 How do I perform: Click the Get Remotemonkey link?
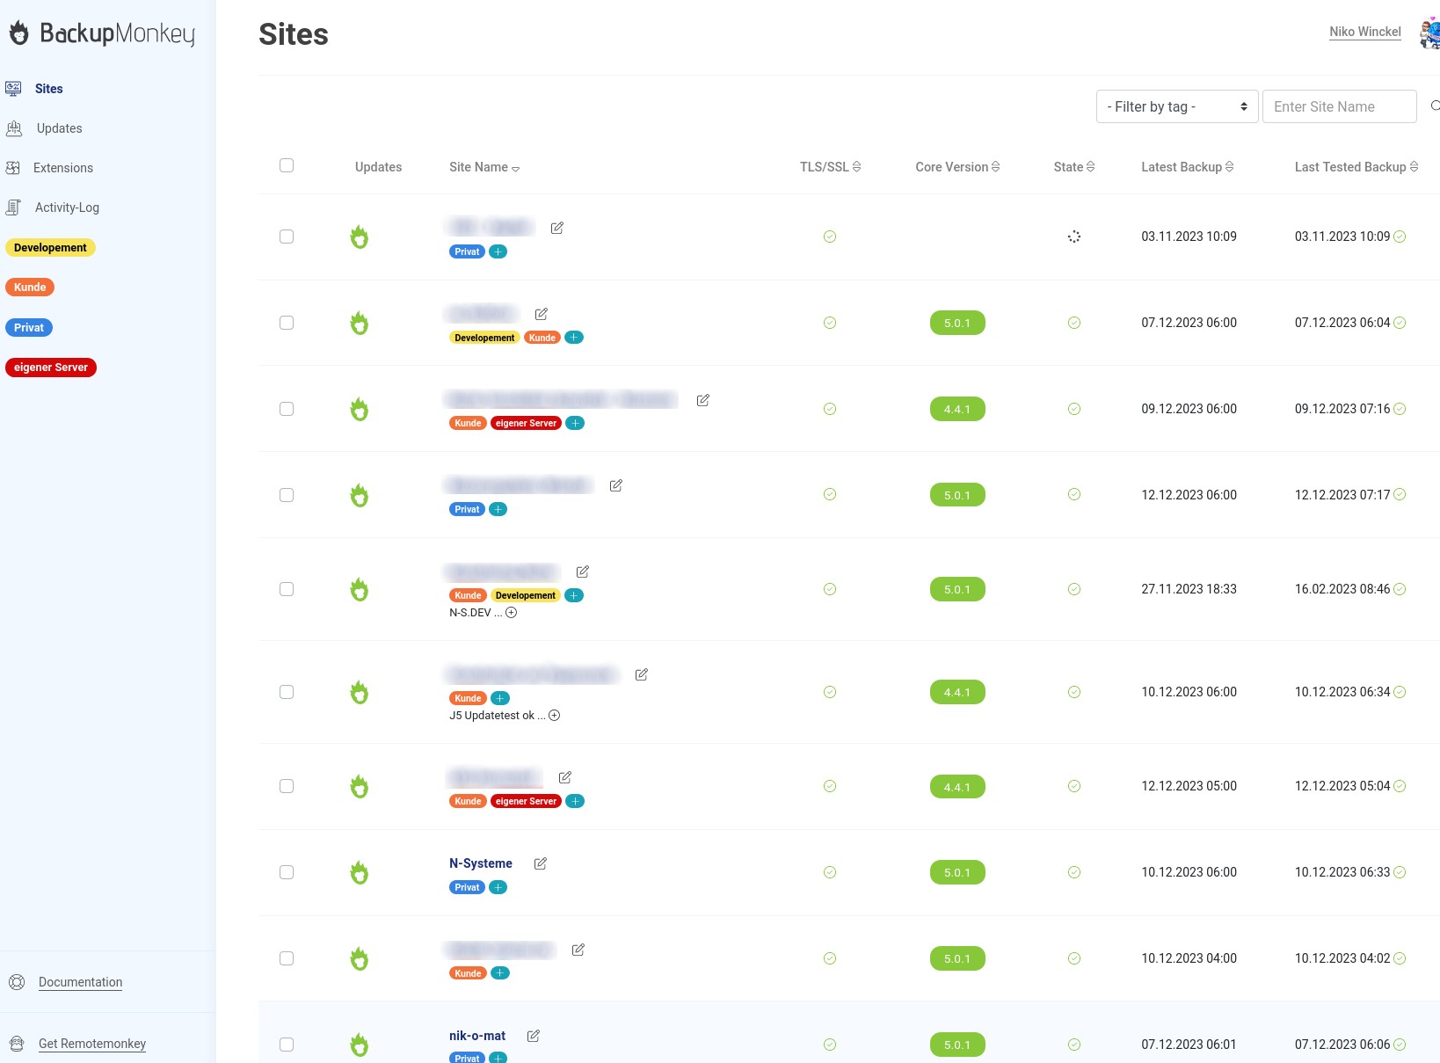pos(92,1044)
